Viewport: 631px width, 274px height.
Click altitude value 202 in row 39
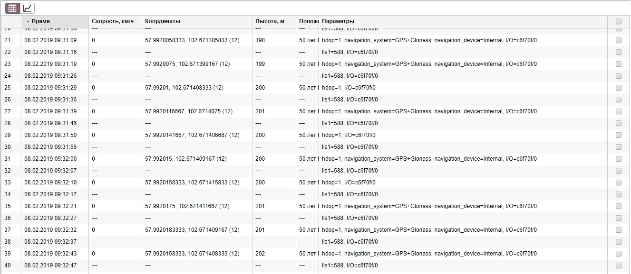point(260,254)
